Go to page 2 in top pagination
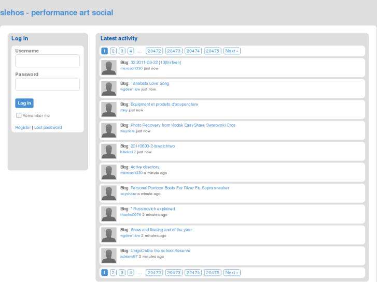This screenshot has height=282, width=377. [114, 51]
